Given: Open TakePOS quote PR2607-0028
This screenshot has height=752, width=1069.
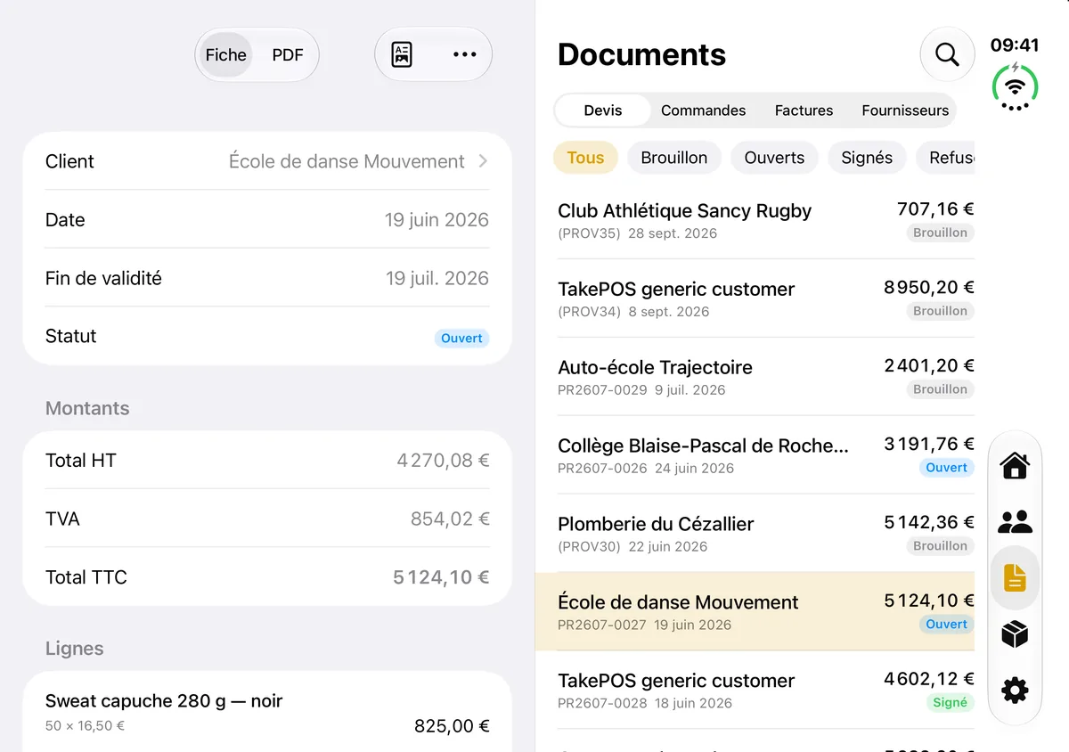Looking at the screenshot, I should coord(766,691).
